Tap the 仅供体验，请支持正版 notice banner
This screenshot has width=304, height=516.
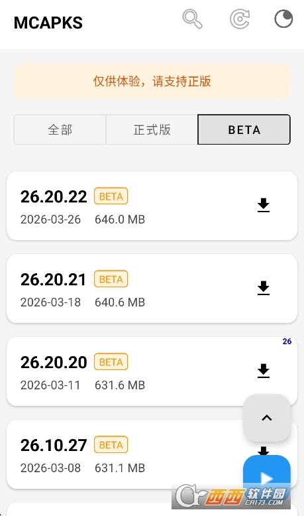[x=152, y=81]
